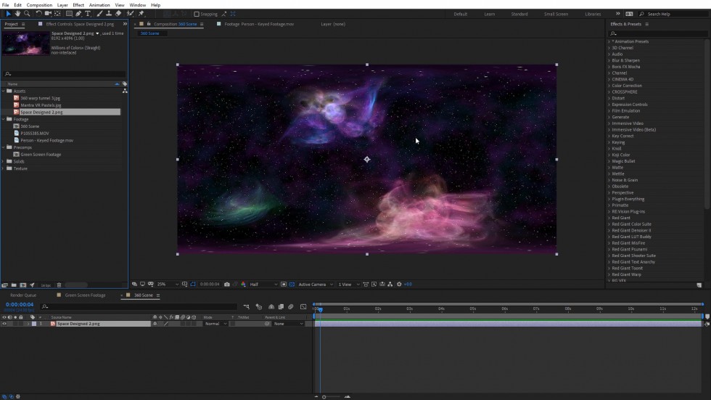Pick the Pen tool in toolbar
The height and width of the screenshot is (400, 711).
pos(79,13)
